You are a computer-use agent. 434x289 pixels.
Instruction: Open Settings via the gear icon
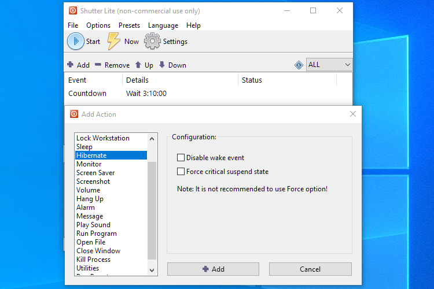(152, 41)
